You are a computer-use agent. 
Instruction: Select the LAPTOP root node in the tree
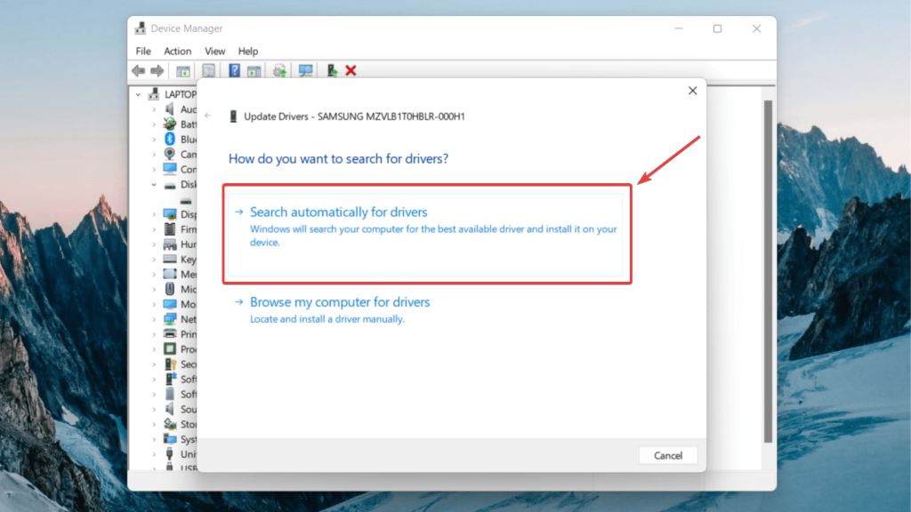pyautogui.click(x=181, y=93)
